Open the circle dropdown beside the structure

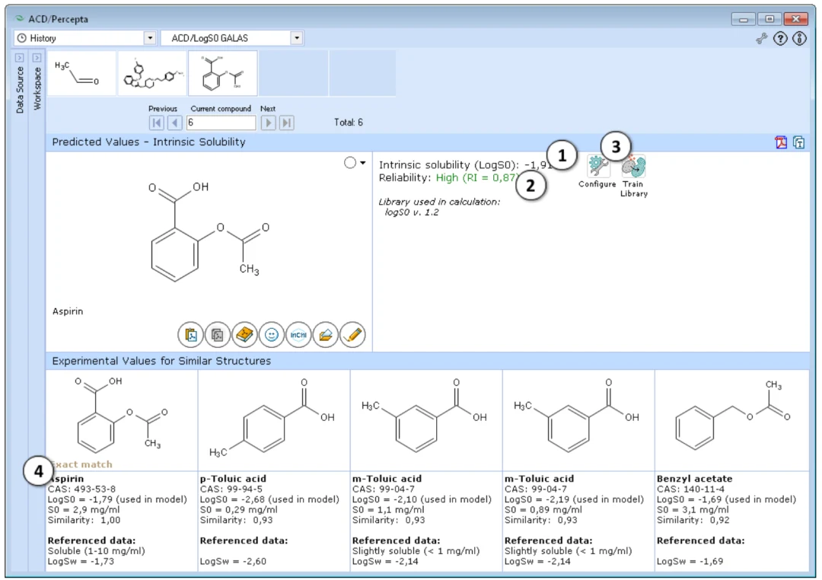pos(355,163)
